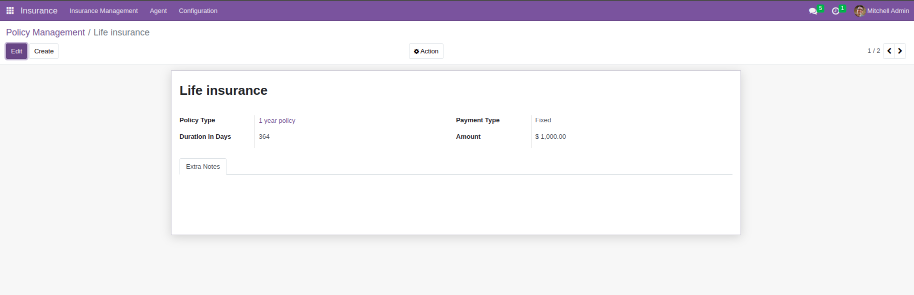
Task: Click the Amount value $ 1,000.00
Action: coord(550,137)
